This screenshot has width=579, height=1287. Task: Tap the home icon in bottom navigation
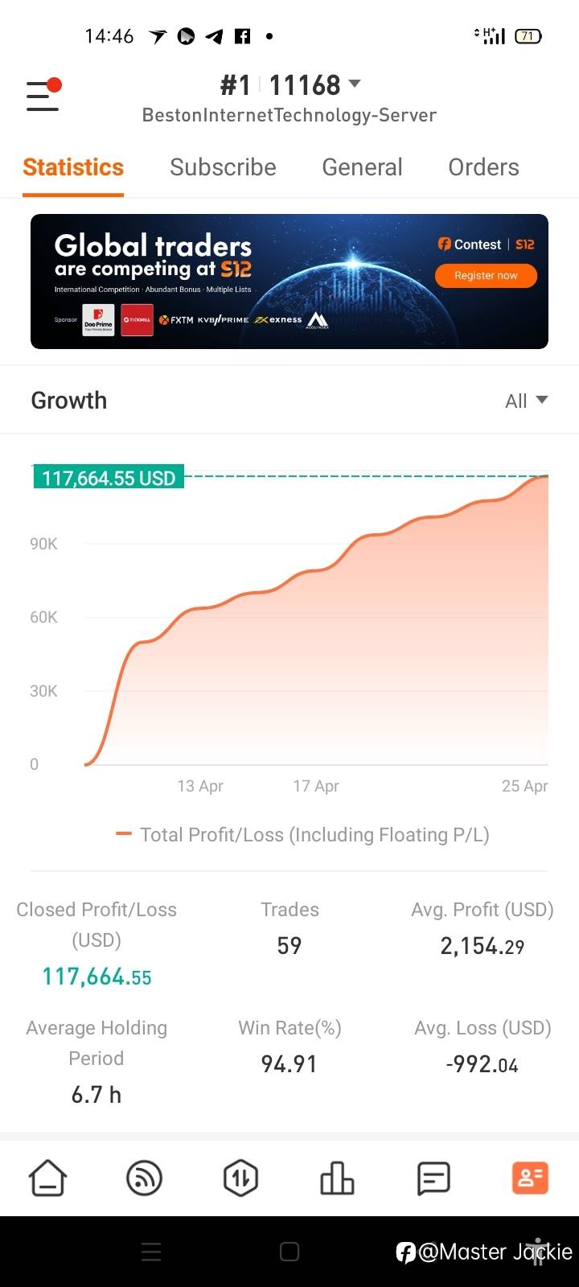(48, 1178)
